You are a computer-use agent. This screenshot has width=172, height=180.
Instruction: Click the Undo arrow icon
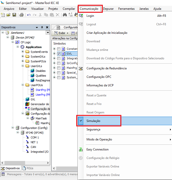pyautogui.click(x=29, y=15)
